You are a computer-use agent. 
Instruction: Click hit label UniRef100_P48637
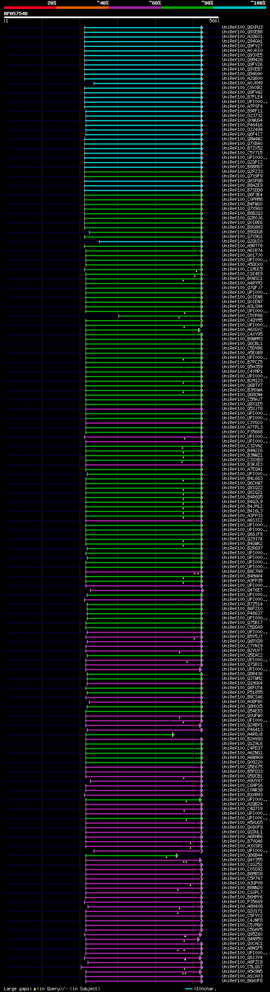(242, 613)
